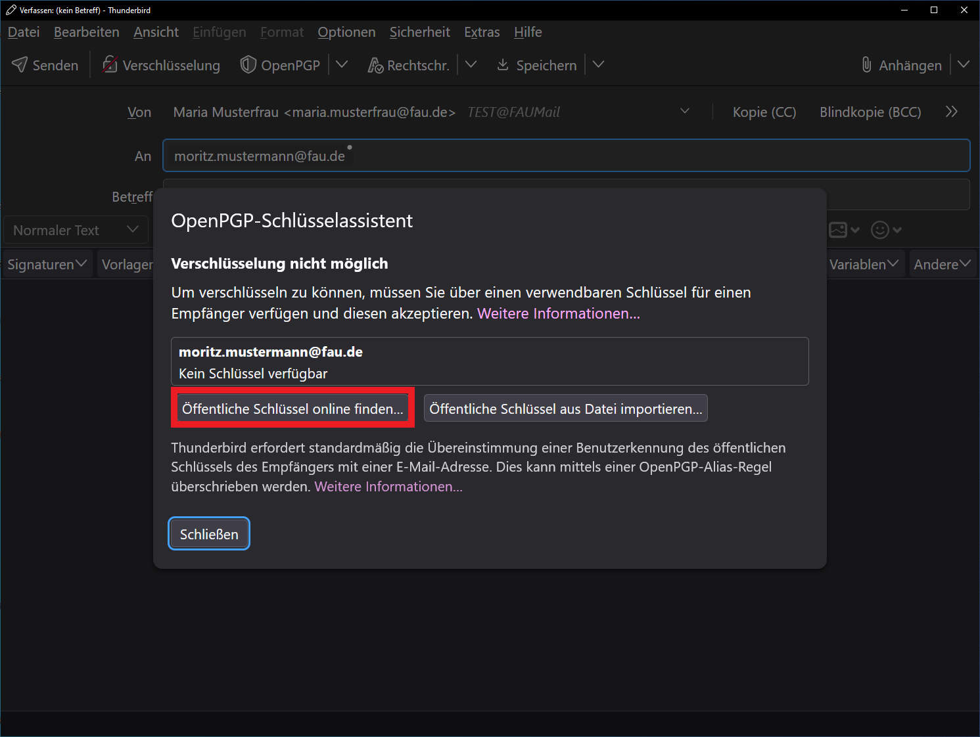Viewport: 980px width, 737px height.
Task: Close the dialog with Schließen
Action: coord(209,534)
